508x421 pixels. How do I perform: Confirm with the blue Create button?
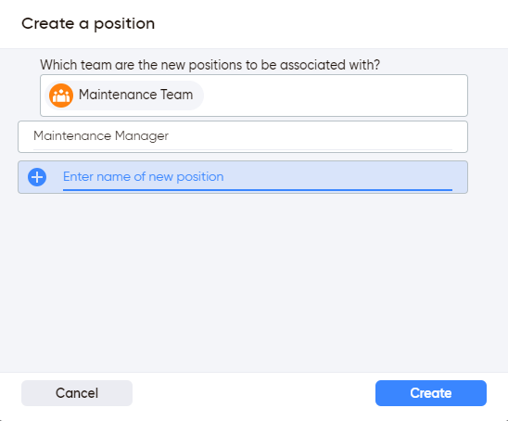coord(431,393)
